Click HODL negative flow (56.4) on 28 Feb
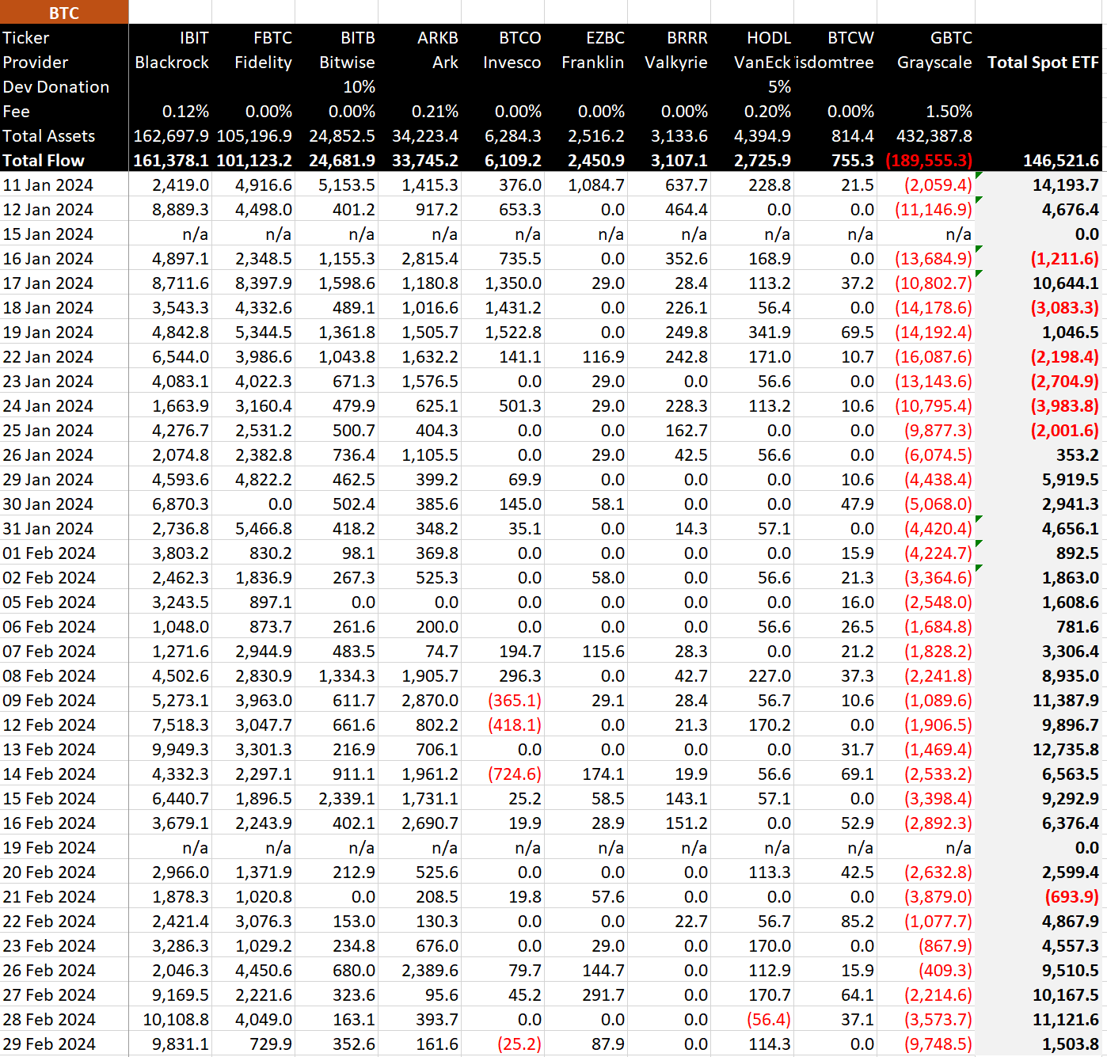This screenshot has width=1107, height=1057. tap(768, 1020)
